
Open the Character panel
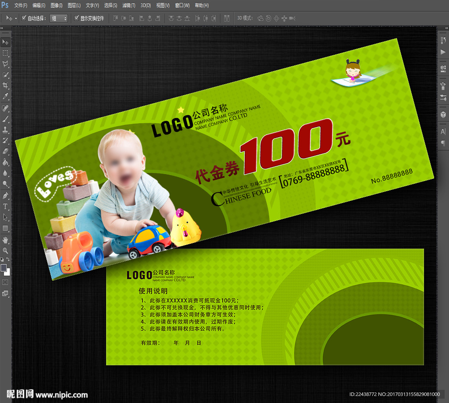[443, 132]
